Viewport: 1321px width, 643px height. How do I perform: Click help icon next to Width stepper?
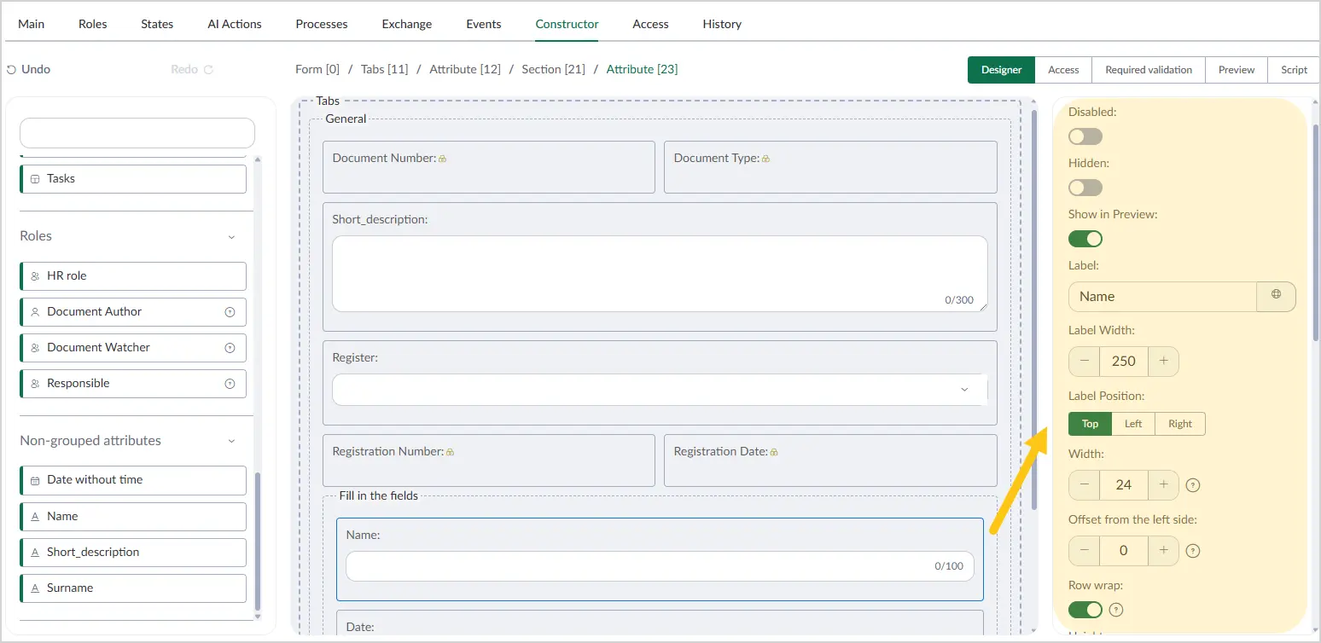pyautogui.click(x=1193, y=485)
